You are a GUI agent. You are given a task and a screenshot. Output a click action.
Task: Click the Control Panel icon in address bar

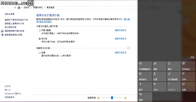[19, 8]
